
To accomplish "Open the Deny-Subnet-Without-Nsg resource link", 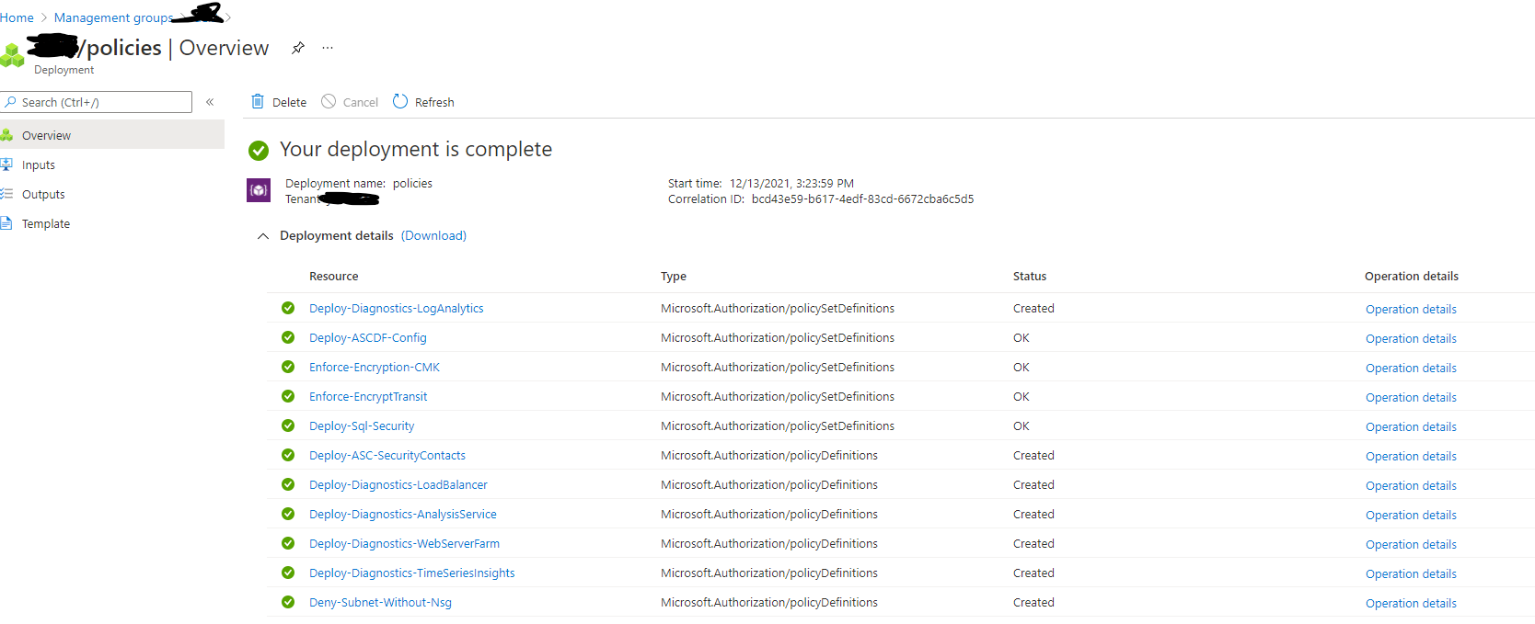I will [380, 602].
